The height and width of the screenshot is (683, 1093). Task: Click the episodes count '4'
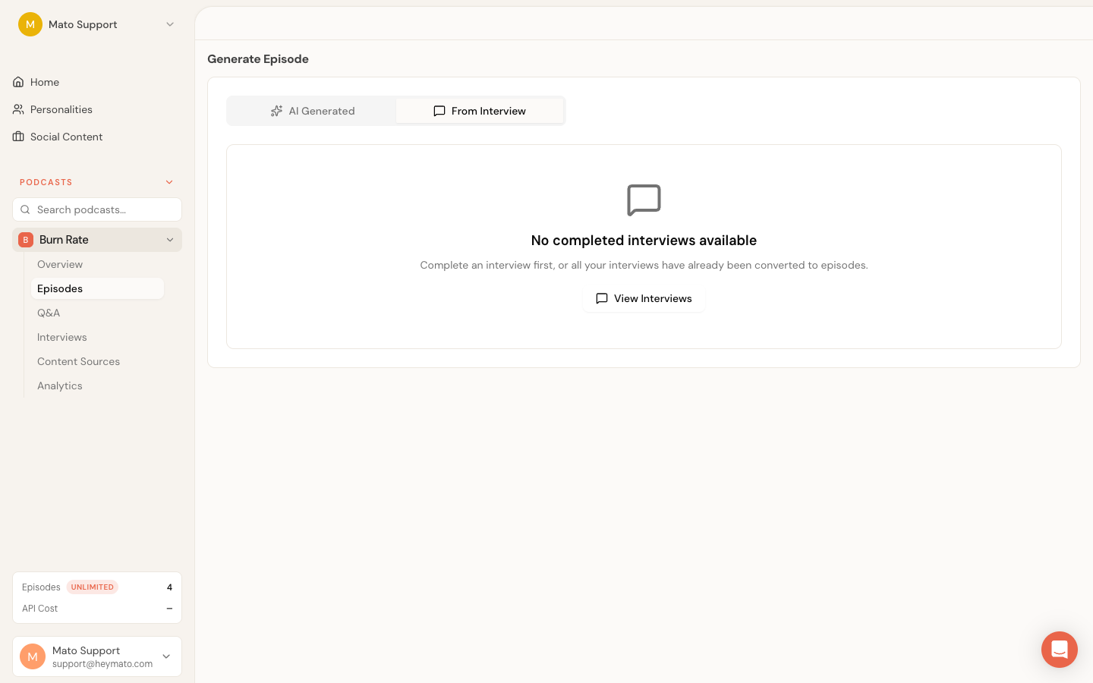169,587
